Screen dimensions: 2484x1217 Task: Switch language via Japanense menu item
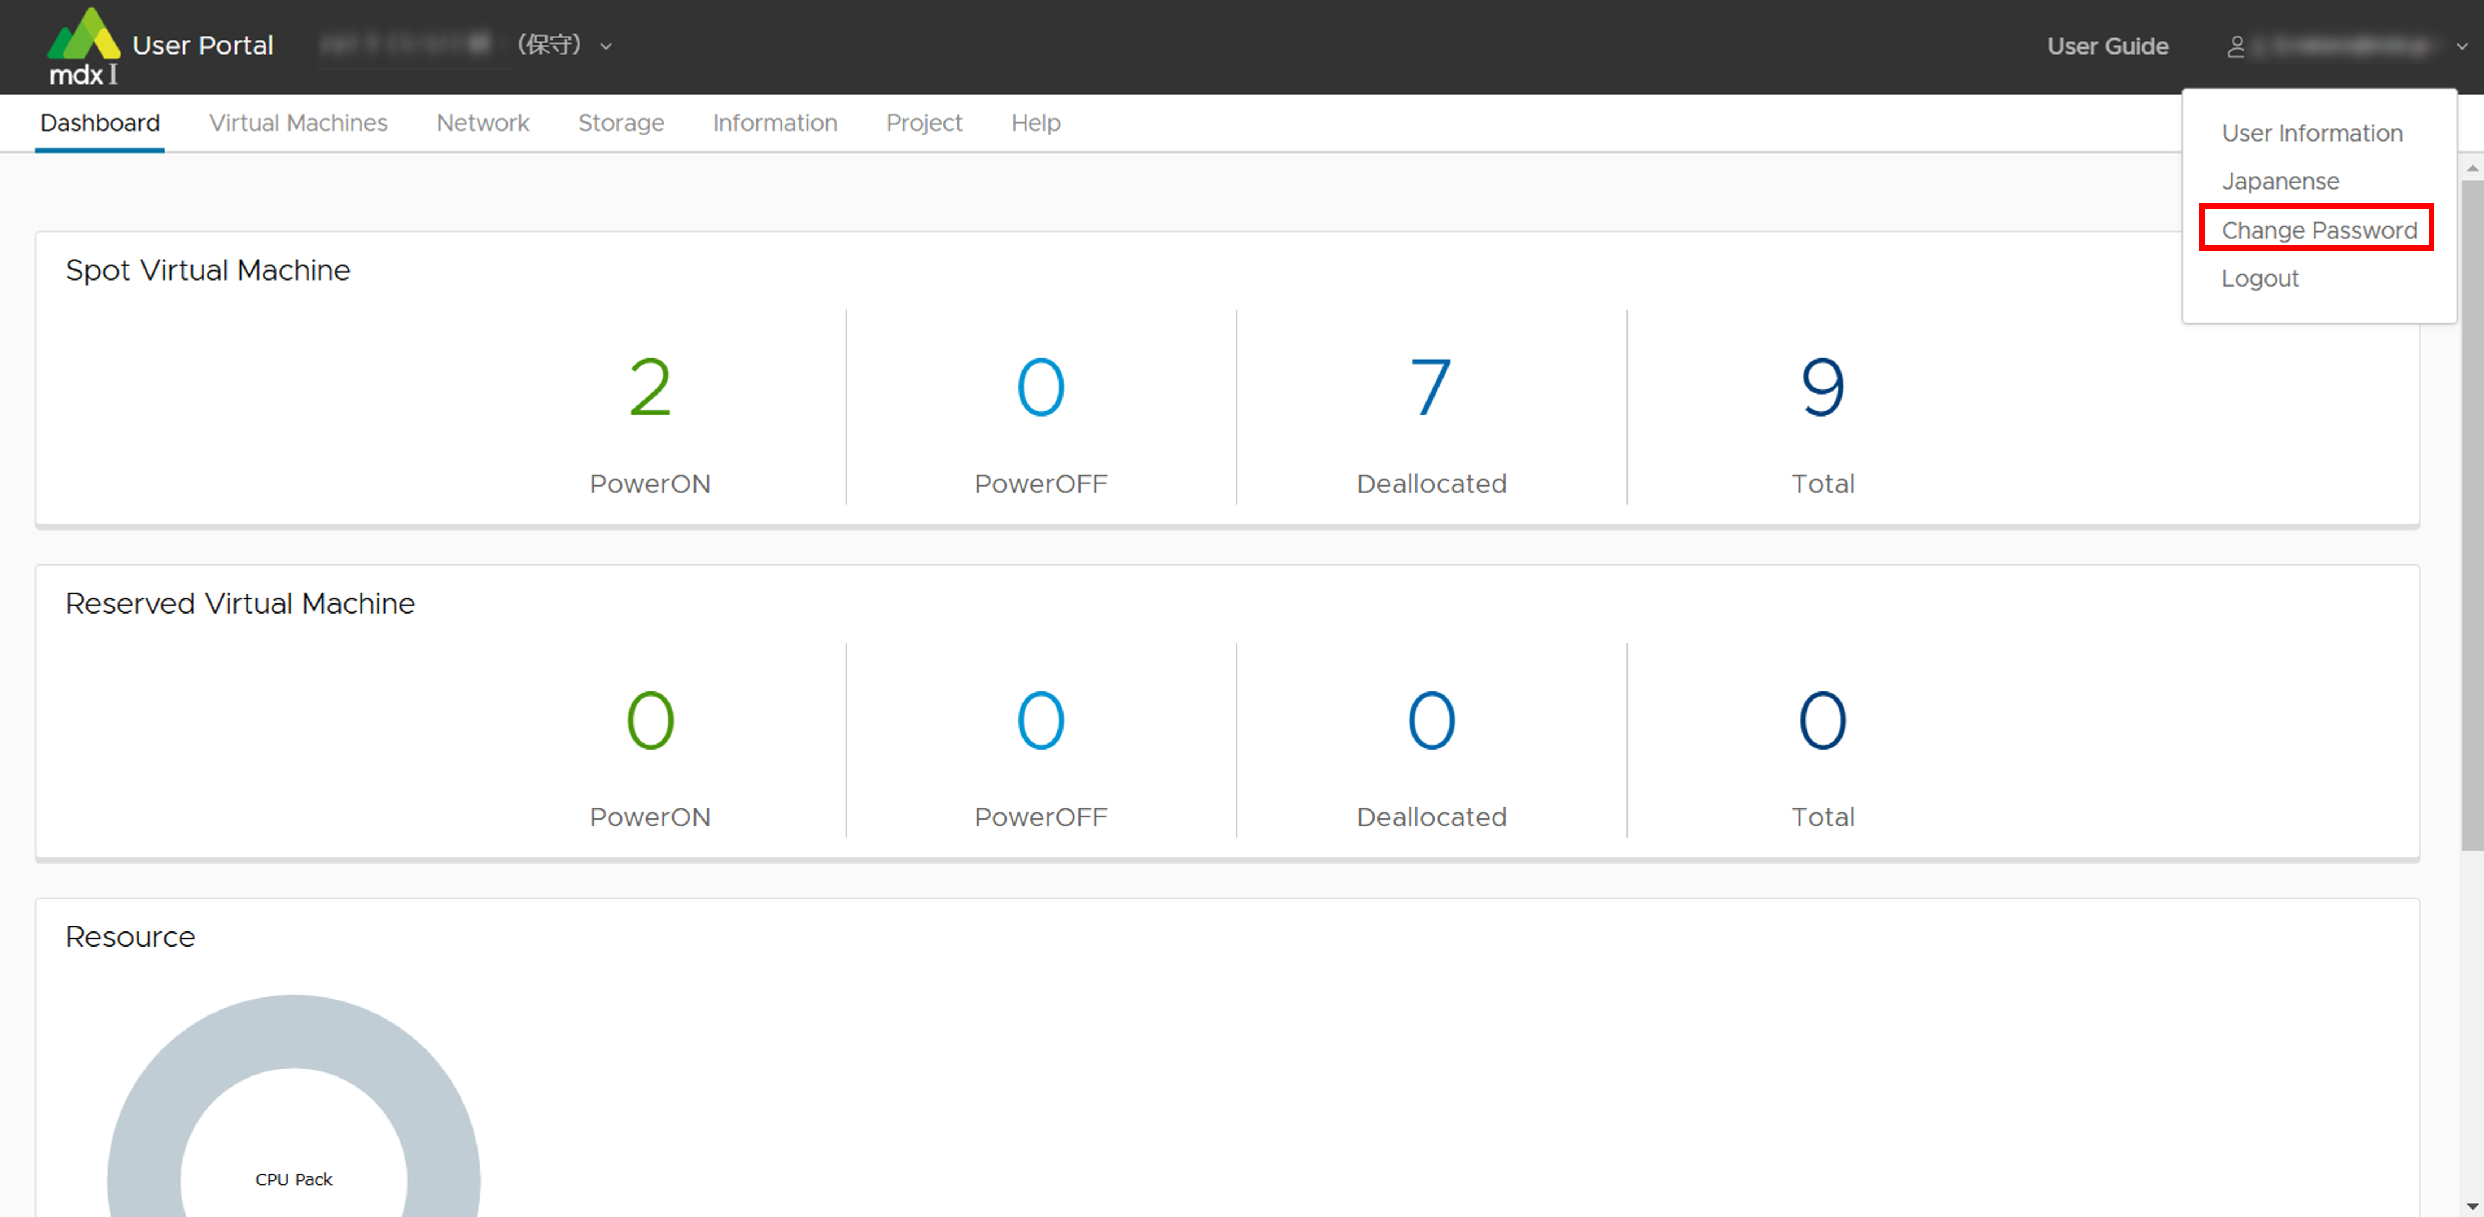pos(2280,181)
